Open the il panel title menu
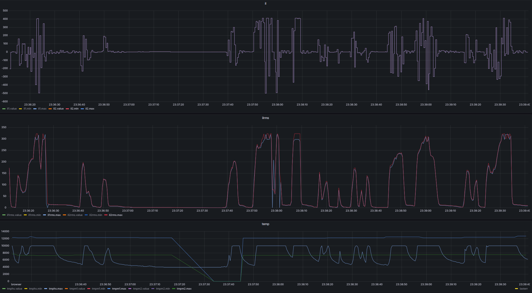This screenshot has width=532, height=293. [x=265, y=3]
